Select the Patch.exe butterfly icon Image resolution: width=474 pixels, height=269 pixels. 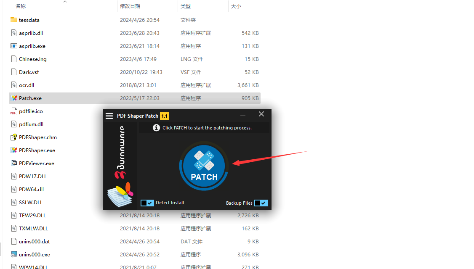13,98
